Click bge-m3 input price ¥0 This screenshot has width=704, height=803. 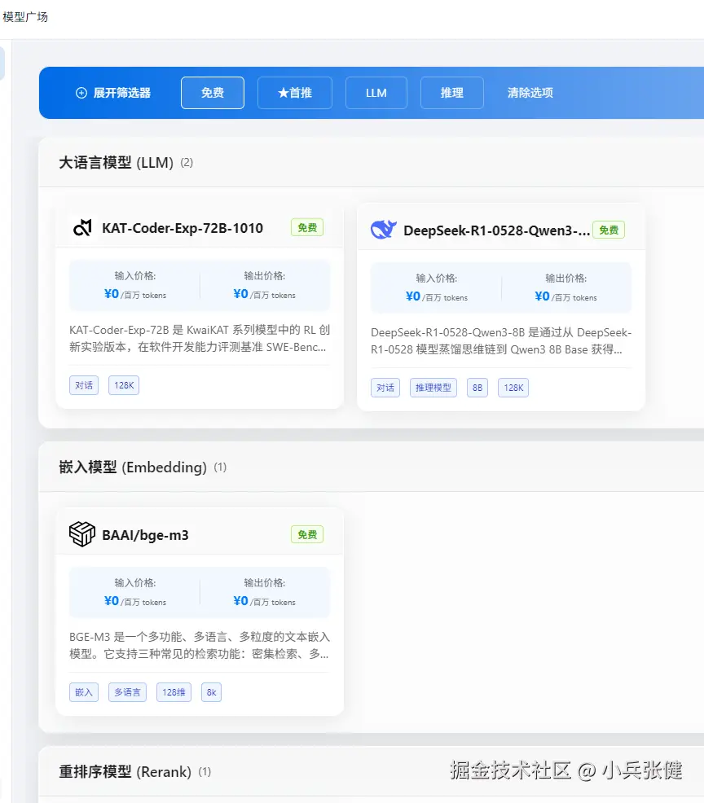pos(111,601)
